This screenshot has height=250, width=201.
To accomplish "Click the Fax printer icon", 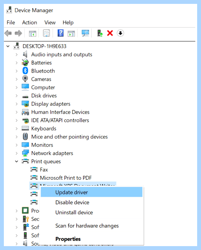I will point(34,169).
